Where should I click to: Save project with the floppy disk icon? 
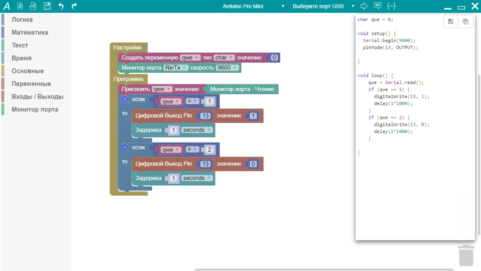47,6
